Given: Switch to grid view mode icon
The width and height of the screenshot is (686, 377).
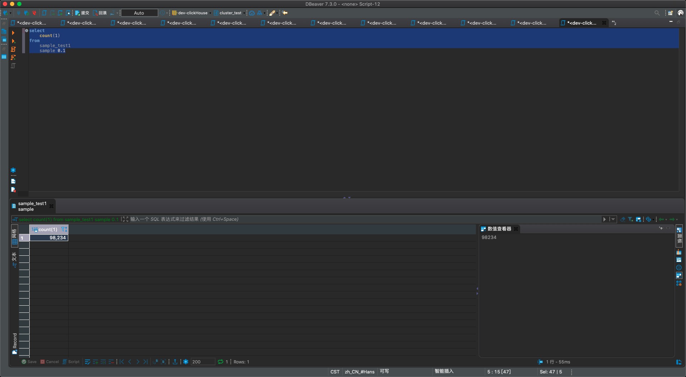Looking at the screenshot, I should click(x=15, y=236).
